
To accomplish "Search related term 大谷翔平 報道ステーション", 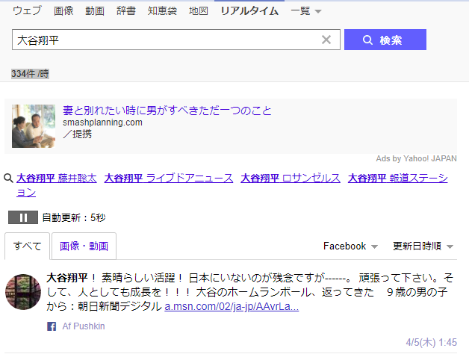I will [x=397, y=178].
